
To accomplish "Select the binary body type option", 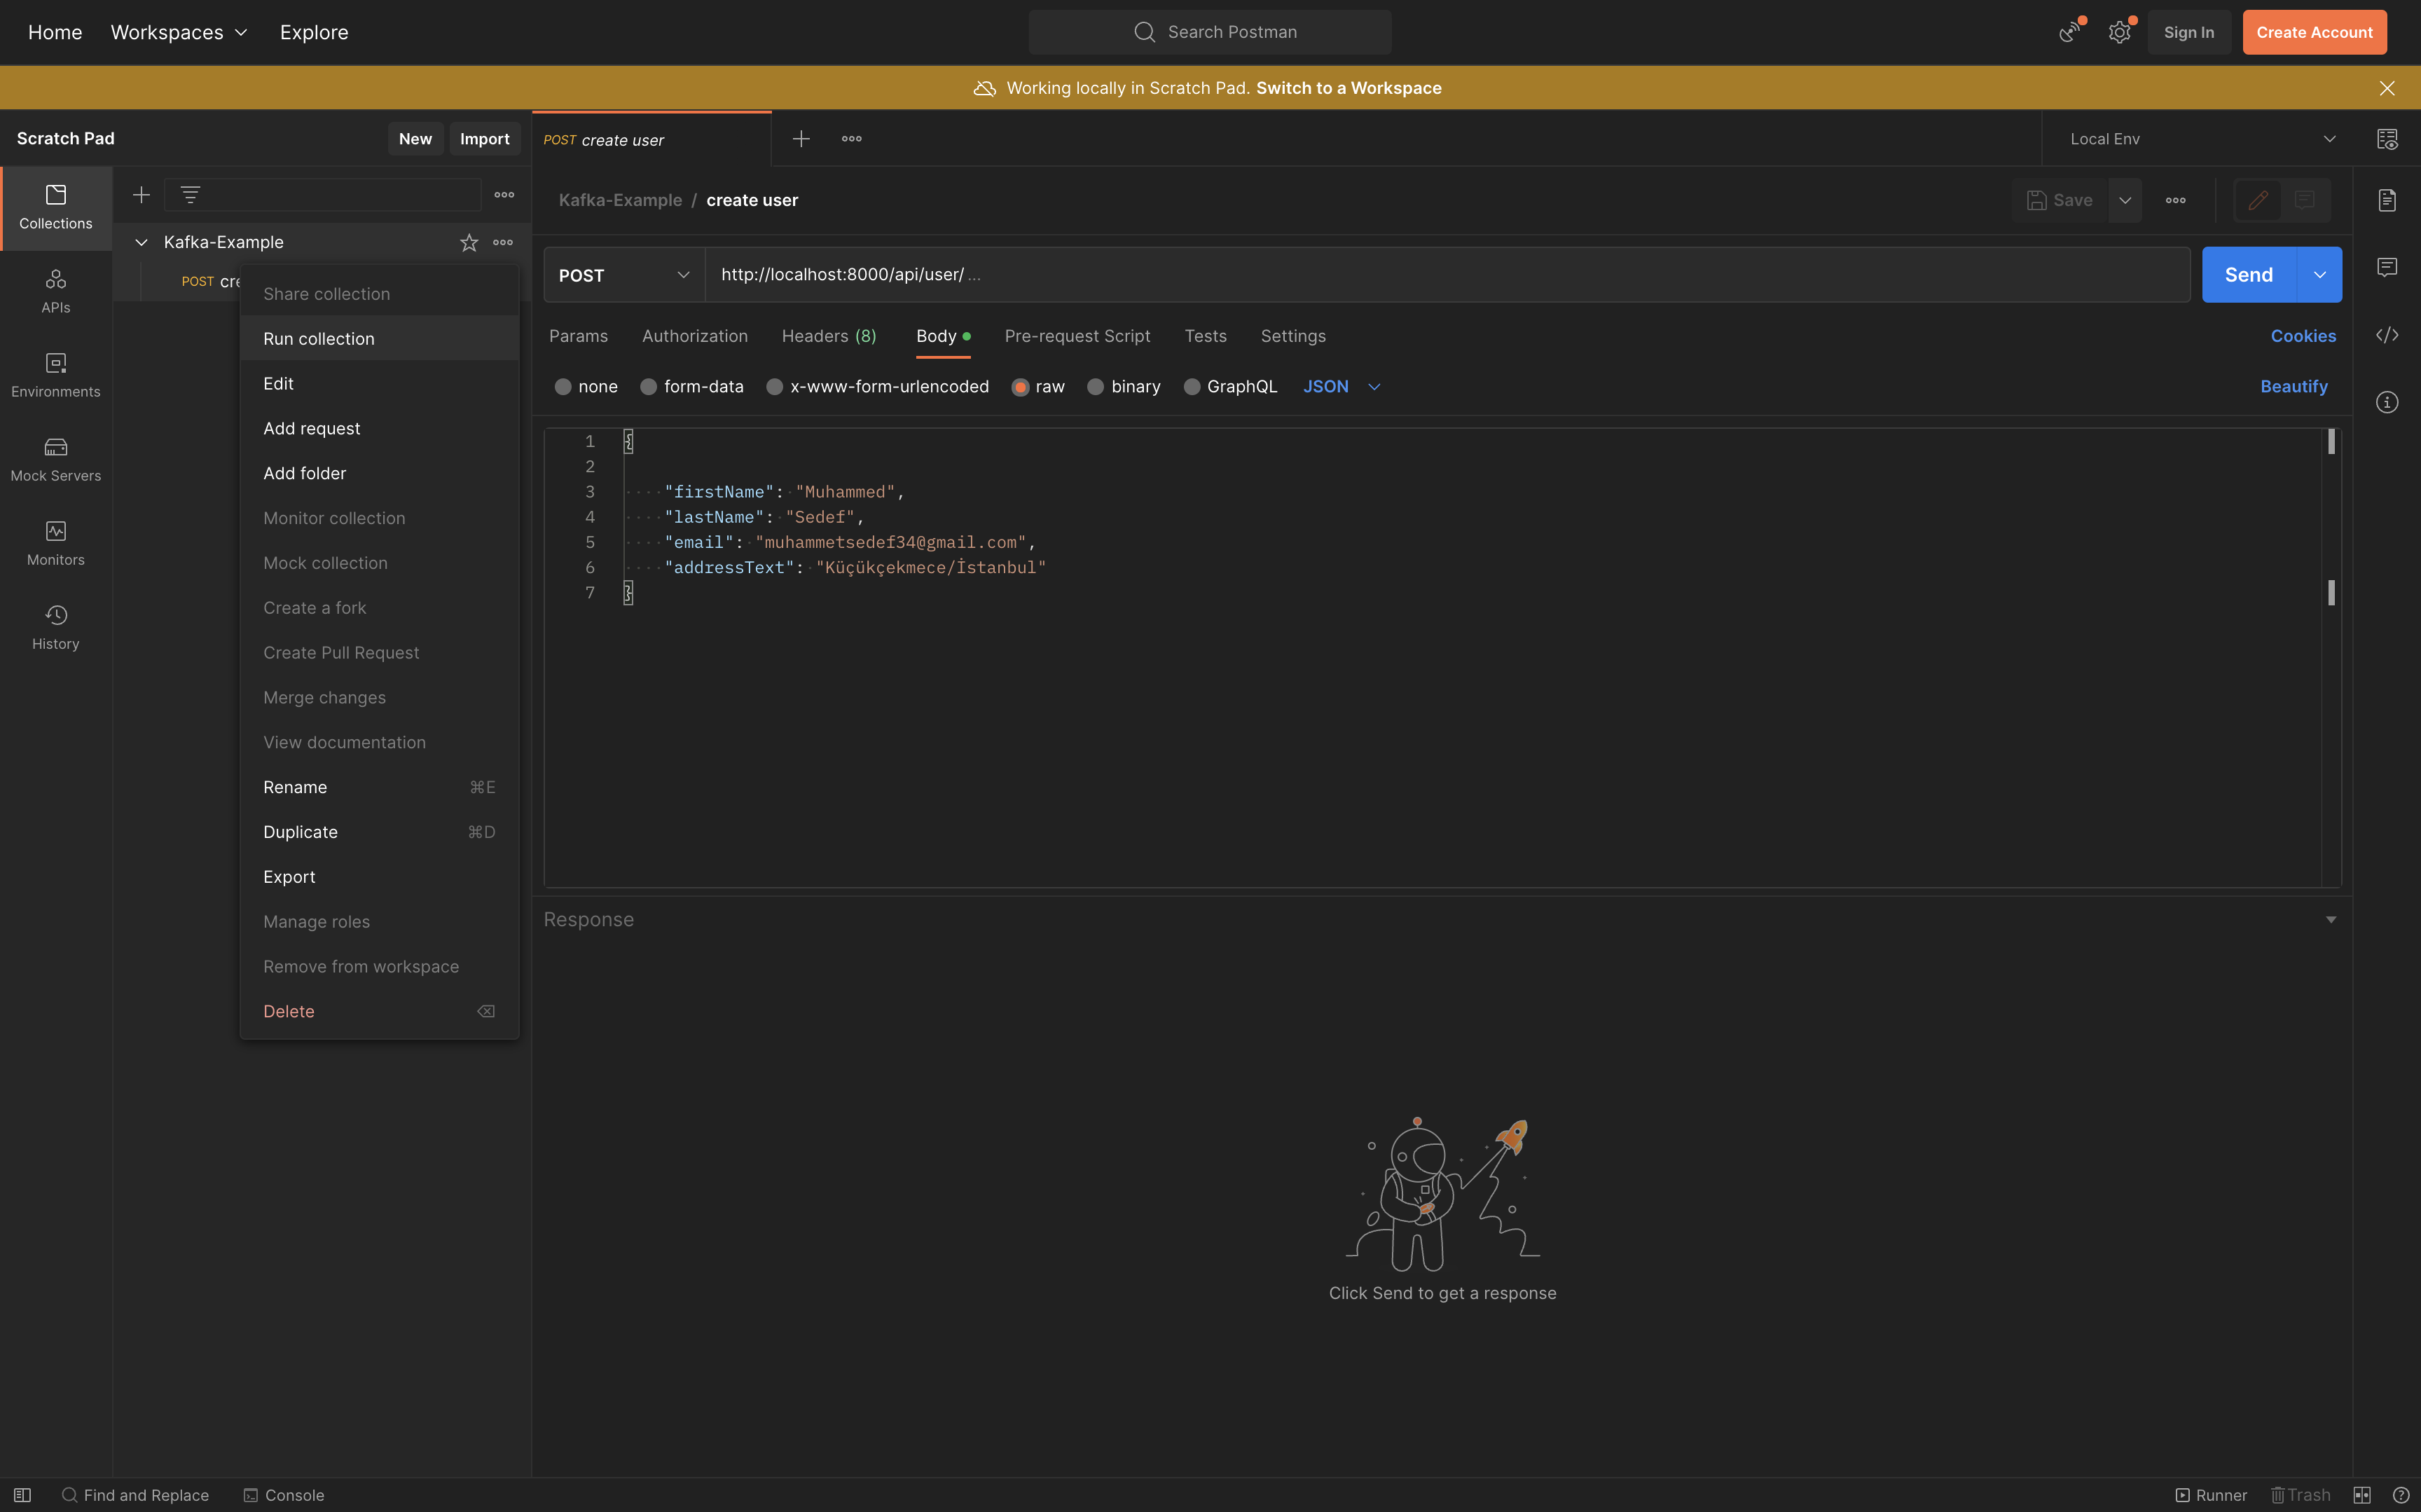I will (x=1096, y=387).
